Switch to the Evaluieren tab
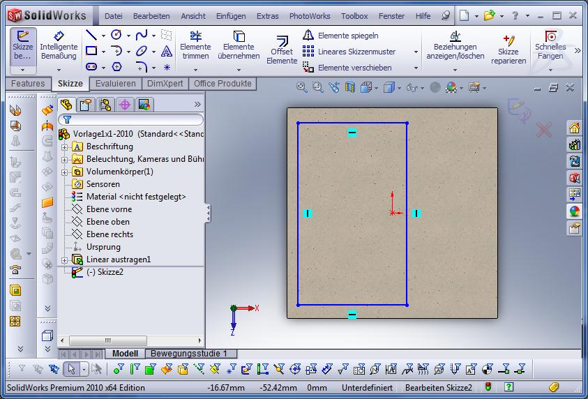This screenshot has width=588, height=399. 116,84
